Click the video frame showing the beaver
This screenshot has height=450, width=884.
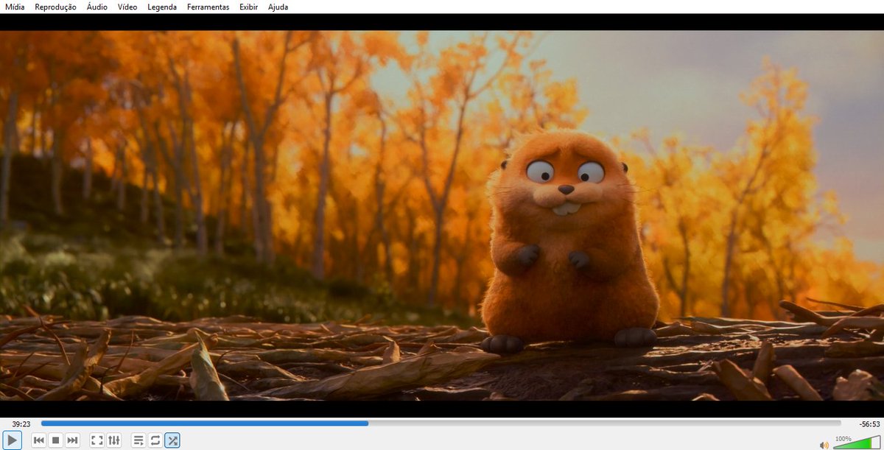point(442,215)
